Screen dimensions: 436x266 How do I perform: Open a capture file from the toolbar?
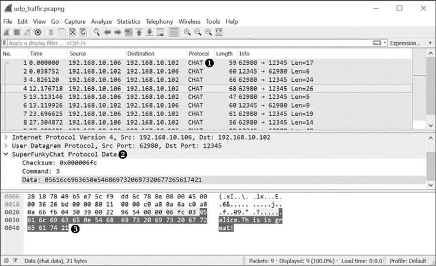(x=51, y=32)
